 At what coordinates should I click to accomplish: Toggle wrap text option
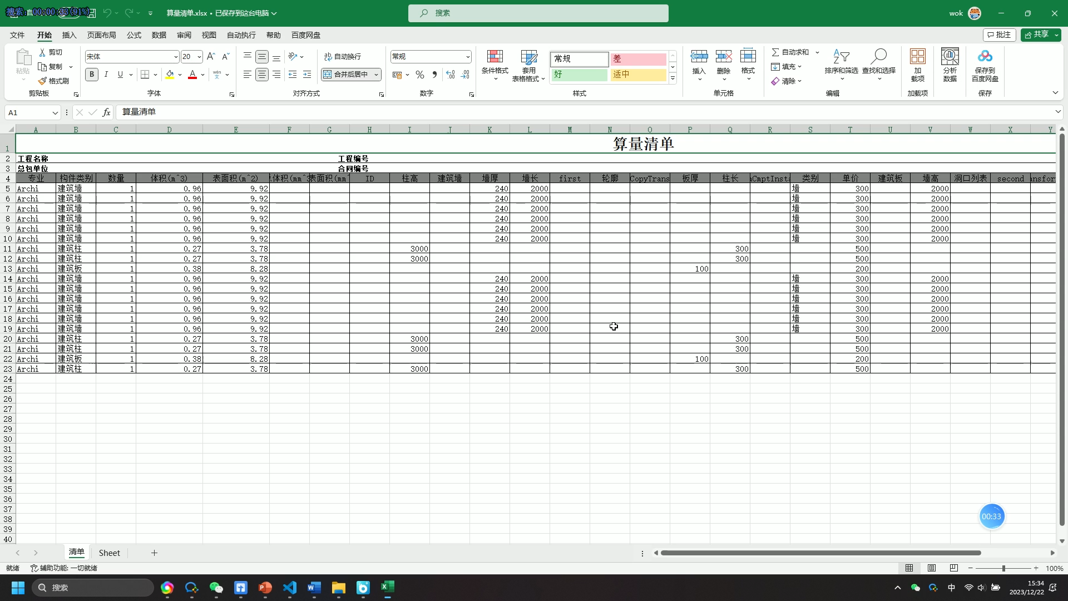pos(343,57)
